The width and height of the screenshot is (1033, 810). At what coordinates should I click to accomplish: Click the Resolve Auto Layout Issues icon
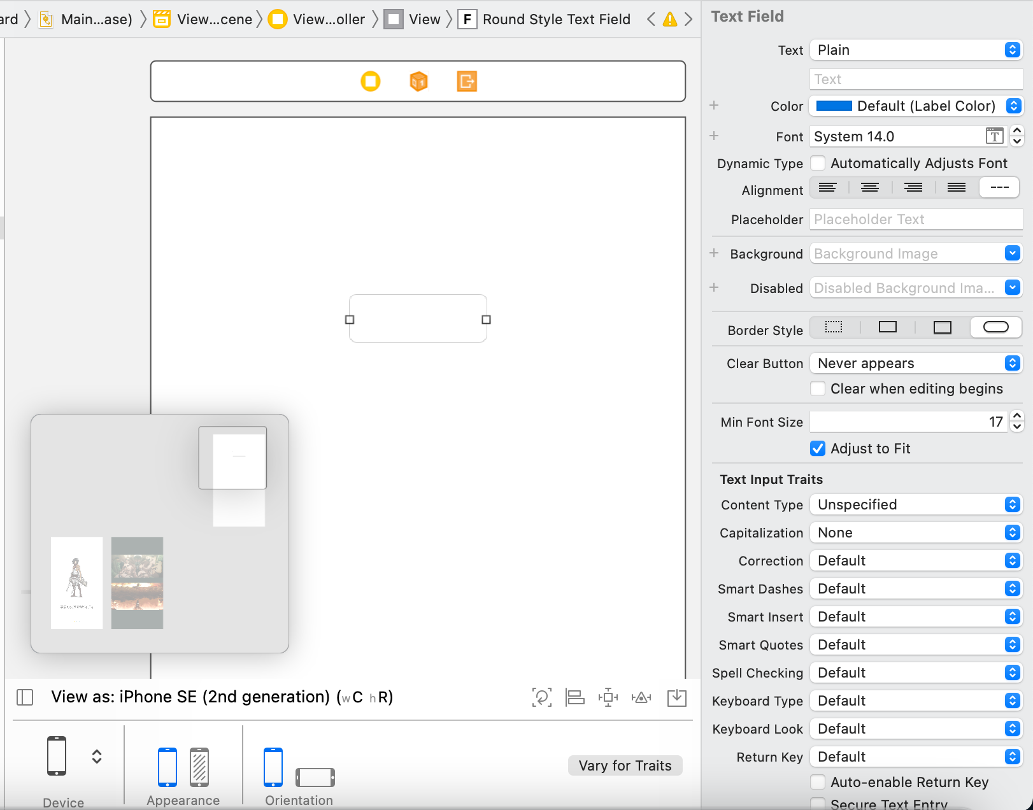641,697
